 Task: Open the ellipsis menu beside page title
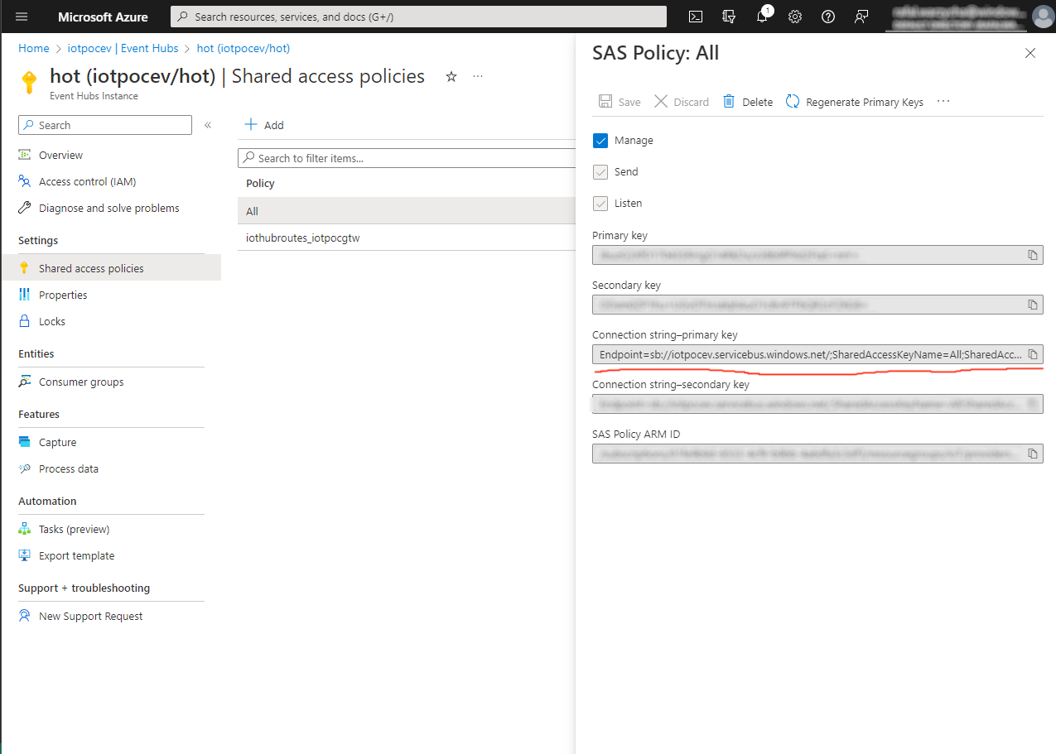pos(478,76)
